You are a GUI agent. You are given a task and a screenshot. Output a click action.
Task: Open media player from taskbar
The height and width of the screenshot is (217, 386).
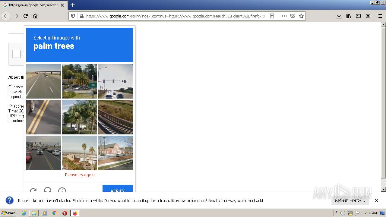[44, 213]
